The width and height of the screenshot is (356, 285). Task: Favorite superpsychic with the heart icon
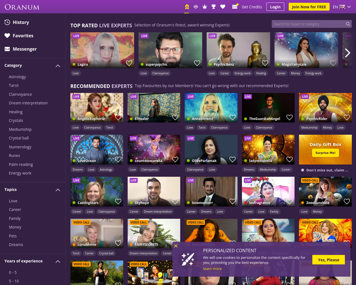click(x=197, y=63)
